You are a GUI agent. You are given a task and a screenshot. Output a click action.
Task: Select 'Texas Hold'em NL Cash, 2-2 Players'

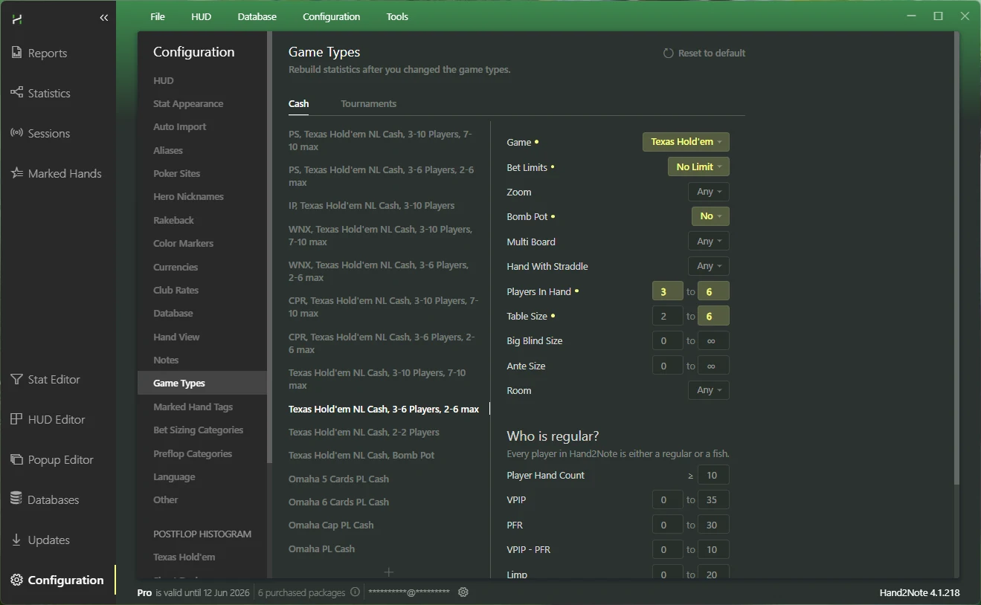click(x=364, y=433)
